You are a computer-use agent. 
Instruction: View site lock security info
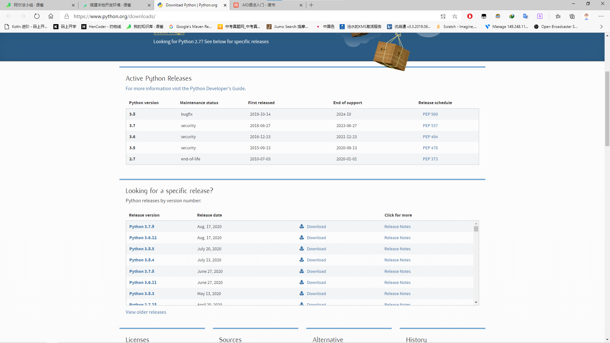click(x=67, y=16)
